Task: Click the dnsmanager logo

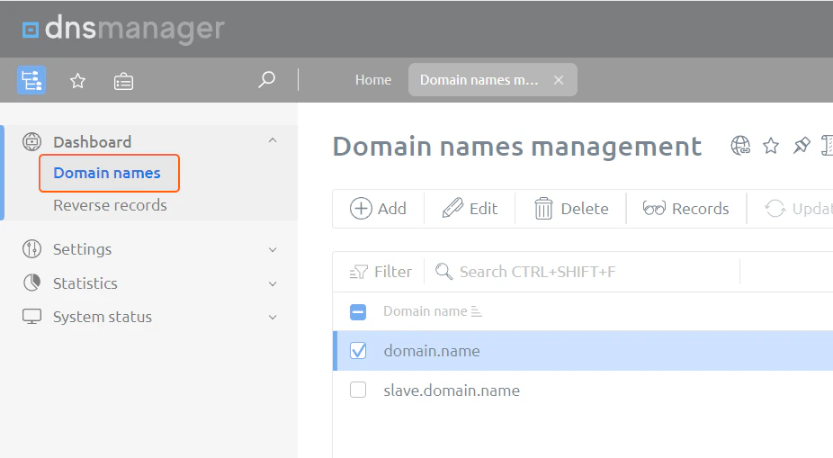Action: [x=123, y=28]
